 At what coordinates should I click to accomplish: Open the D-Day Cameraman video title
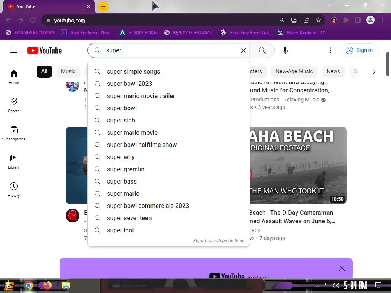click(x=292, y=217)
